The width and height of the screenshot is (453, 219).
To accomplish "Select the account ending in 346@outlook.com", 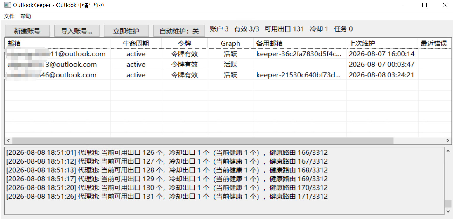I will 52,75.
